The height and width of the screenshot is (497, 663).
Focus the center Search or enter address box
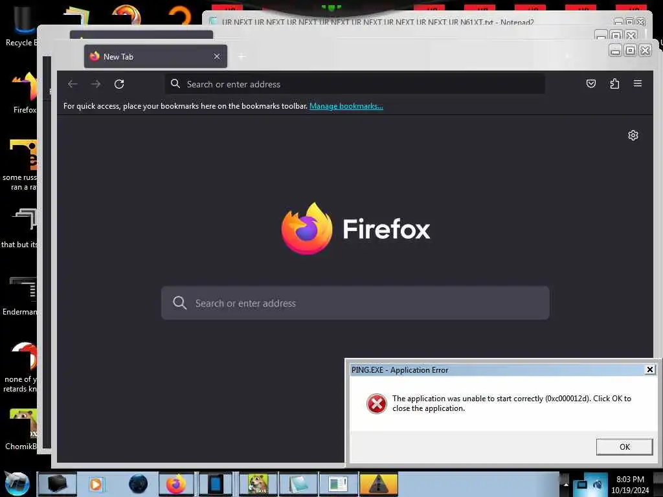tap(355, 303)
